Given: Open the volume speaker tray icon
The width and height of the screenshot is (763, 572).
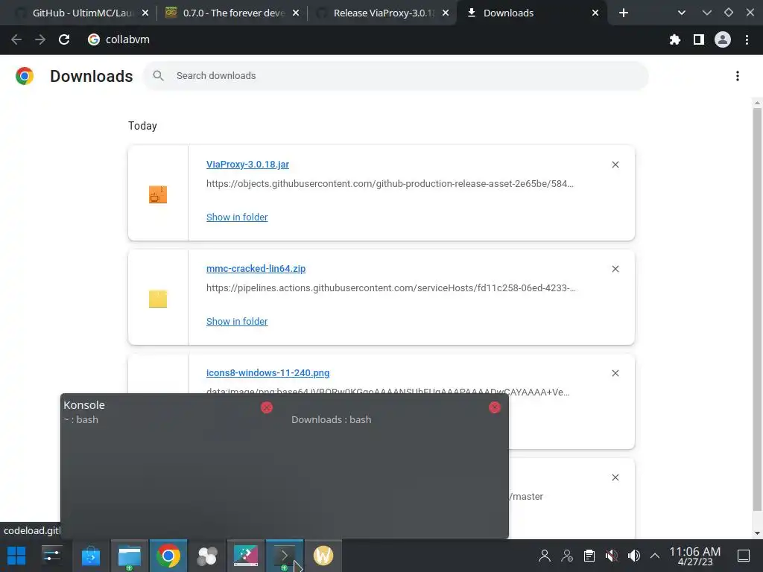Looking at the screenshot, I should (633, 556).
